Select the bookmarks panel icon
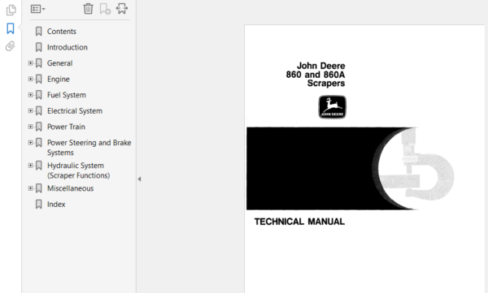This screenshot has height=293, width=488. pos(11,28)
